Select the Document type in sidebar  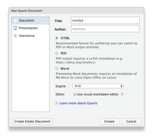tap(30, 21)
